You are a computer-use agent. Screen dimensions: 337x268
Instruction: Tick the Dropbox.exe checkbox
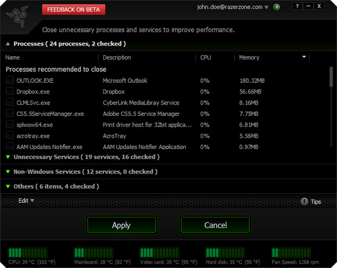point(10,92)
